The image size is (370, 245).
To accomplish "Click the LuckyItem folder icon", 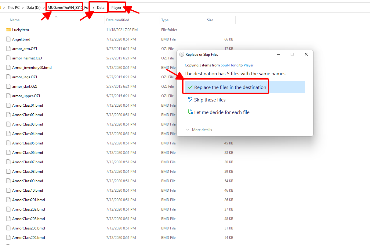I will (x=9, y=30).
